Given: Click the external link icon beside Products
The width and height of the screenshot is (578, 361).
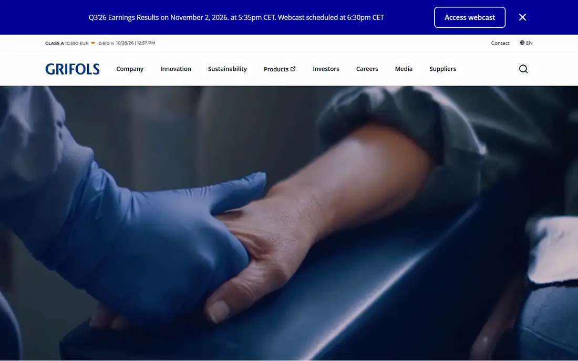Looking at the screenshot, I should (293, 69).
